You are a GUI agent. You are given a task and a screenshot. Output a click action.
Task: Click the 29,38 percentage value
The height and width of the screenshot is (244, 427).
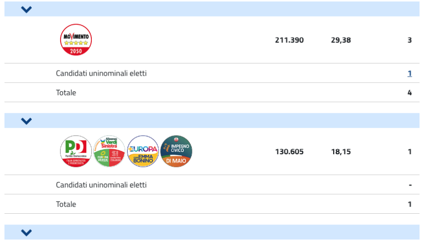[x=341, y=40]
